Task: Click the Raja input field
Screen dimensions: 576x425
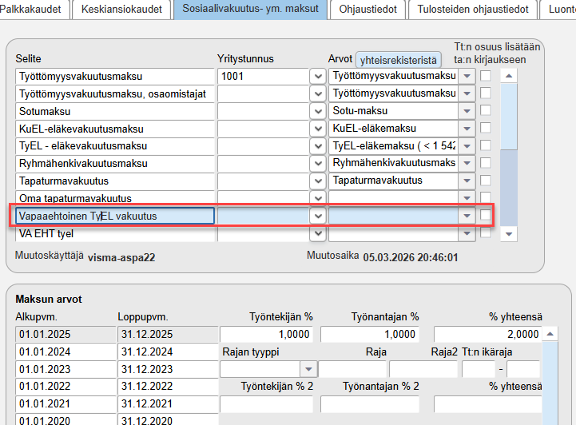Action: (x=352, y=369)
